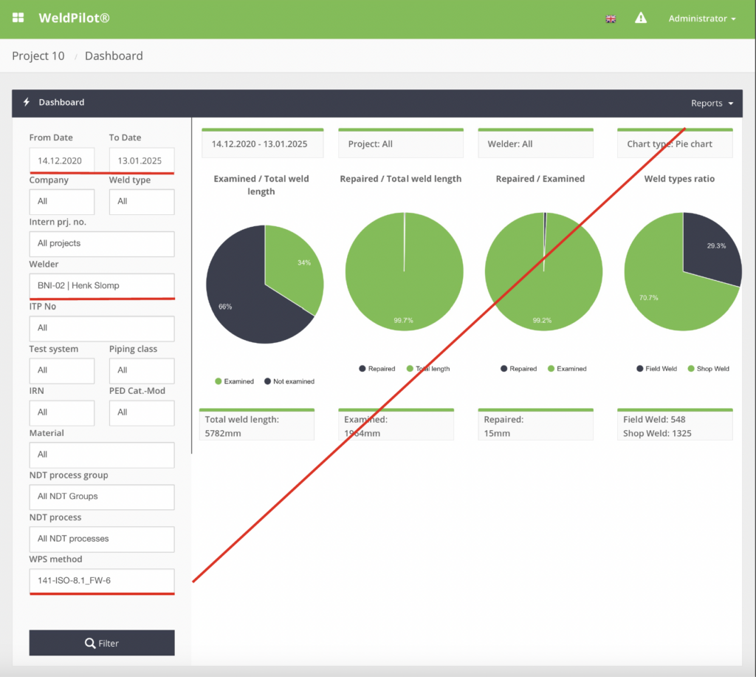Open the Welder selection dropdown
Viewport: 756px width, 677px height.
point(102,285)
